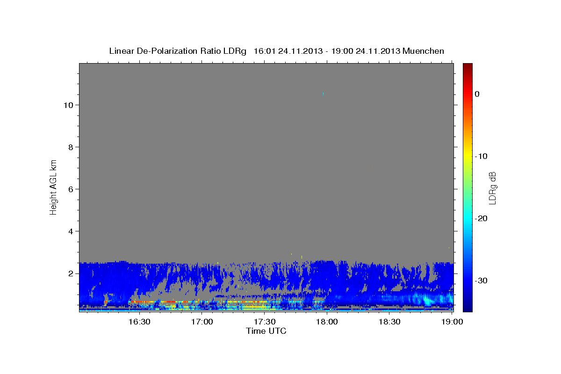Screen dimensions: 561x374
Task: Click the colorbar label 0
Action: pos(477,94)
